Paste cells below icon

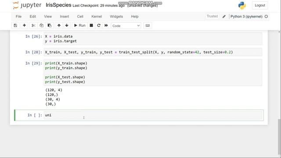tap(50, 25)
